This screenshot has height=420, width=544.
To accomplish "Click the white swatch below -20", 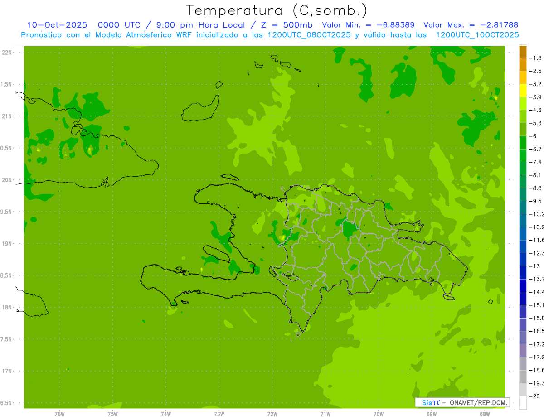I will [x=523, y=403].
